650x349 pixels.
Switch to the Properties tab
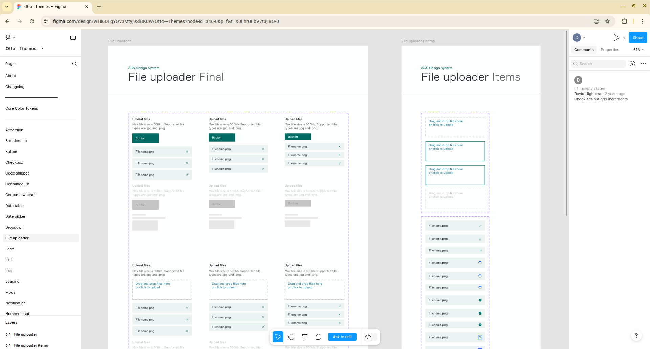click(610, 50)
